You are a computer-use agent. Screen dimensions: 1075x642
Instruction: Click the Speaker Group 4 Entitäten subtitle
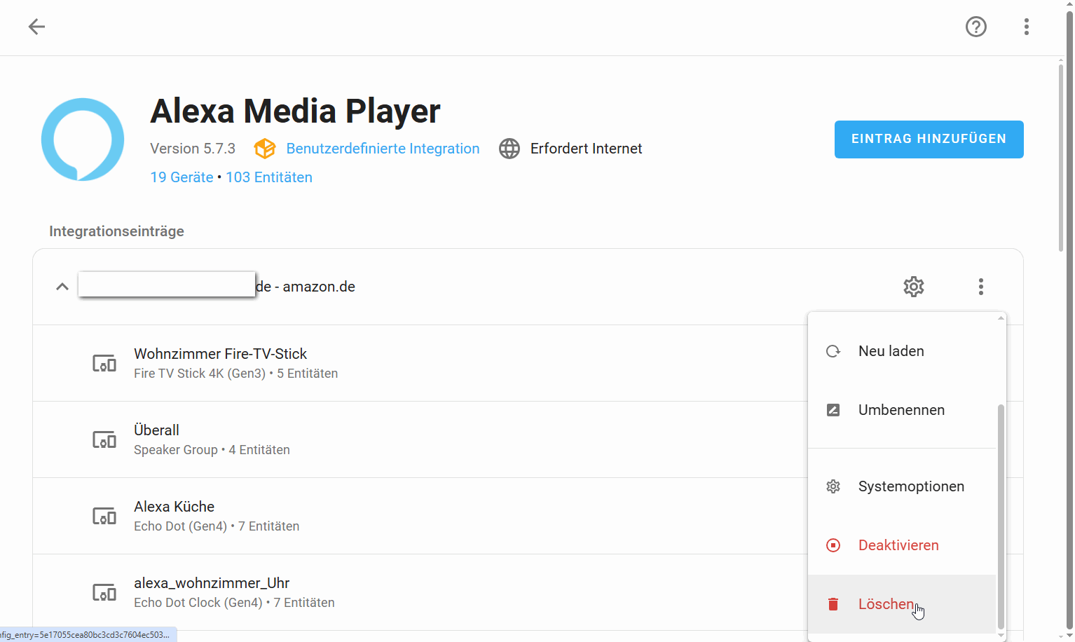[212, 450]
